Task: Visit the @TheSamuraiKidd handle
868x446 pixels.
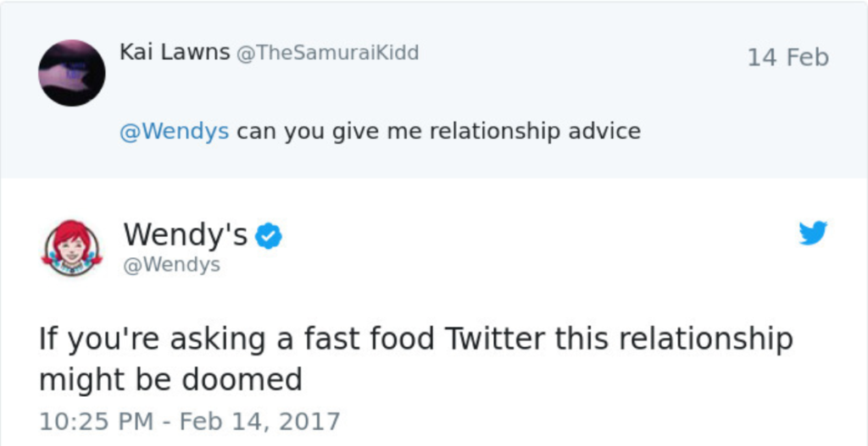Action: (327, 52)
